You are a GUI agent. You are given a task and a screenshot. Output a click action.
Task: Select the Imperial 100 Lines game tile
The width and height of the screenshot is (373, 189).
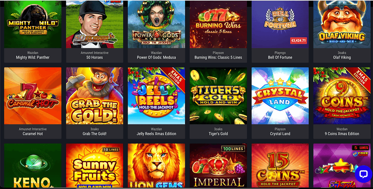pyautogui.click(x=218, y=165)
